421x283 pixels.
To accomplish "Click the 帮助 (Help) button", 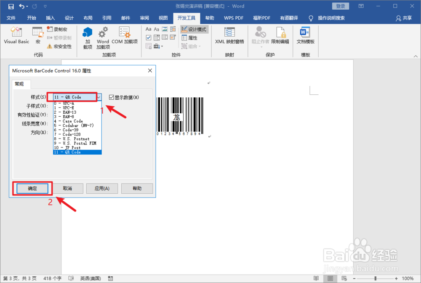I will 137,189.
